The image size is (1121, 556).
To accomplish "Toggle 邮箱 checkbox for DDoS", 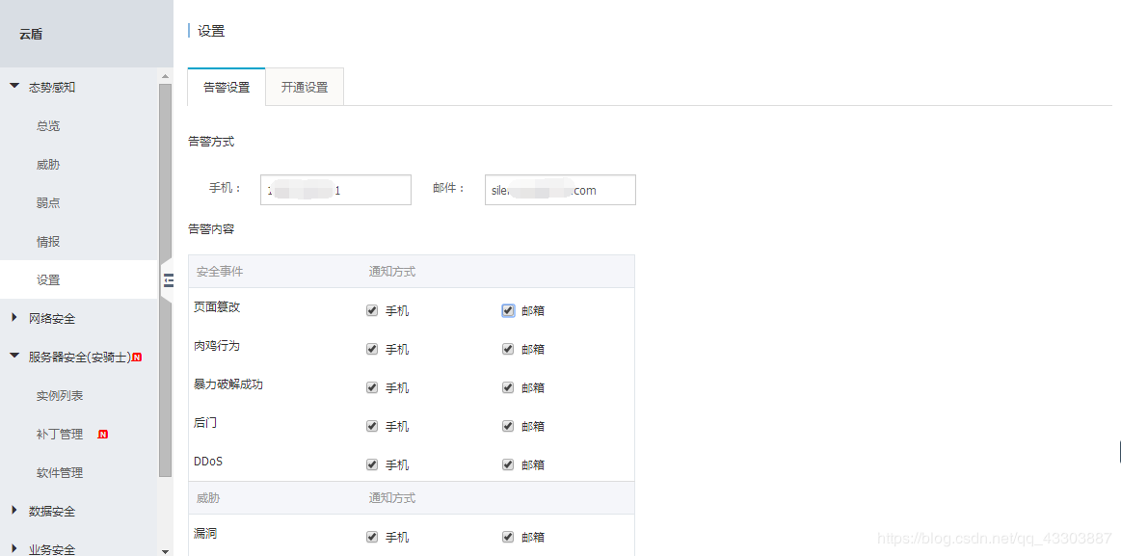I will (508, 464).
